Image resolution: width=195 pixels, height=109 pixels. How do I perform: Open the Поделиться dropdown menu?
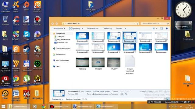click(x=93, y=28)
